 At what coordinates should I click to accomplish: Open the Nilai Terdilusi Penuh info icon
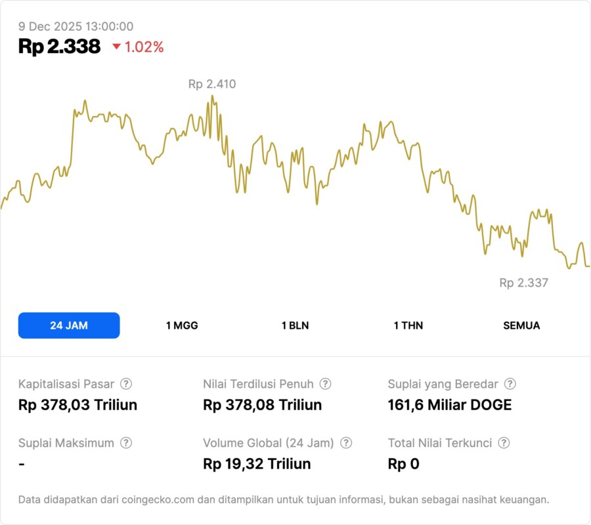325,384
